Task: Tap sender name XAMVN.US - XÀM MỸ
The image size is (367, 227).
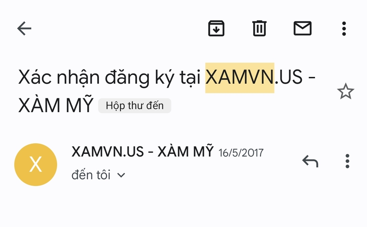Action: click(x=142, y=151)
